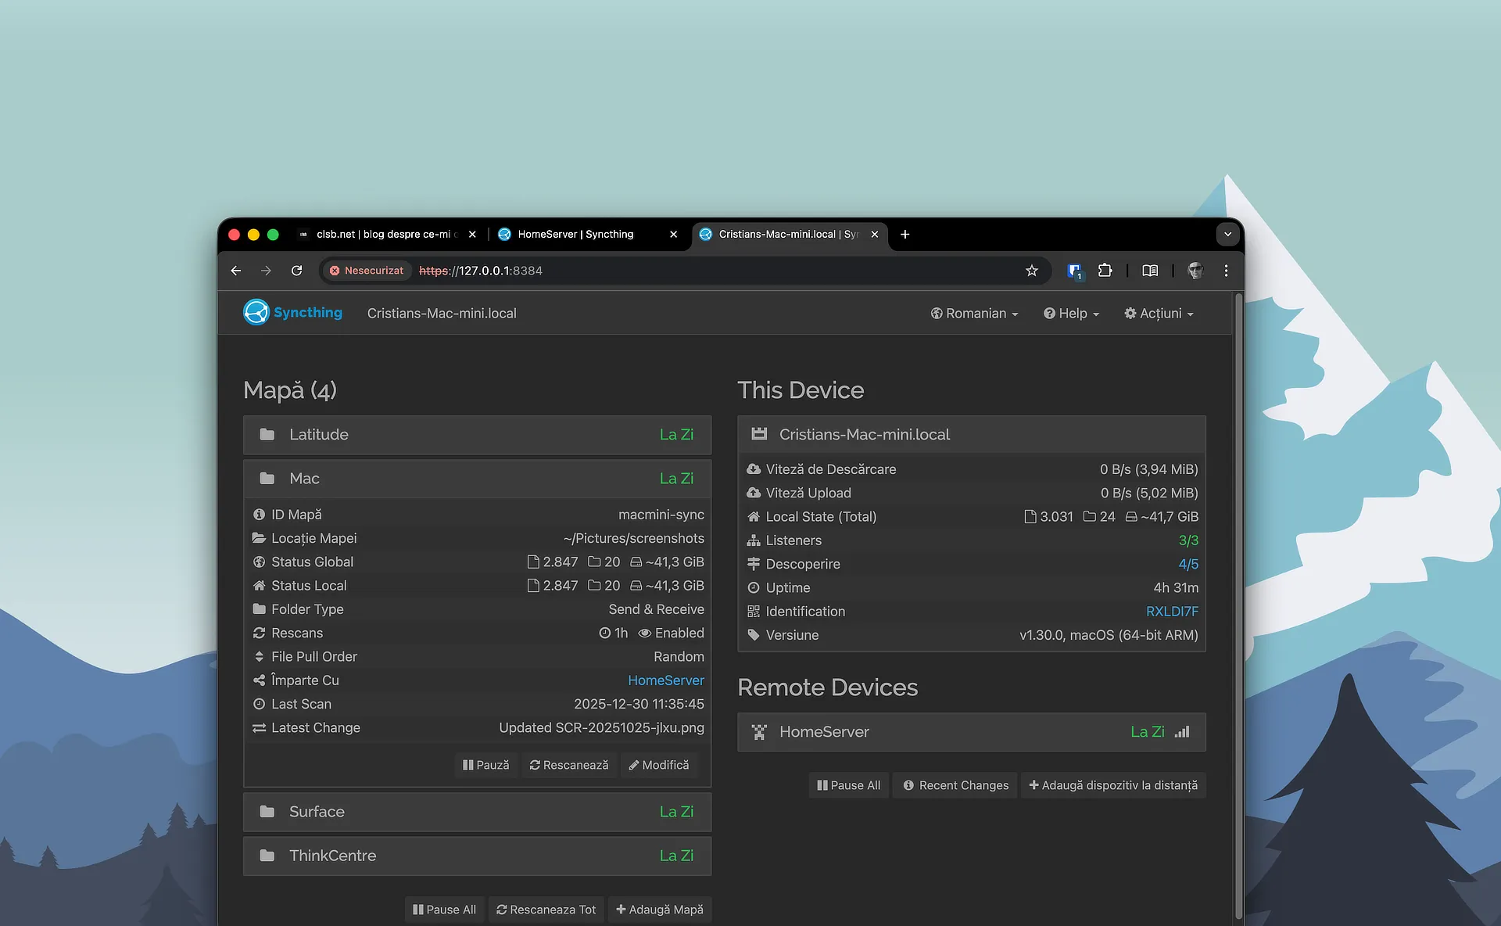Pause the Mac folder with the Pauză button

485,765
